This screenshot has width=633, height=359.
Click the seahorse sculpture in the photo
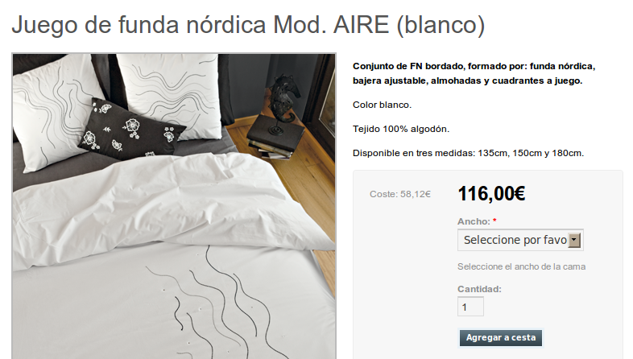(283, 100)
